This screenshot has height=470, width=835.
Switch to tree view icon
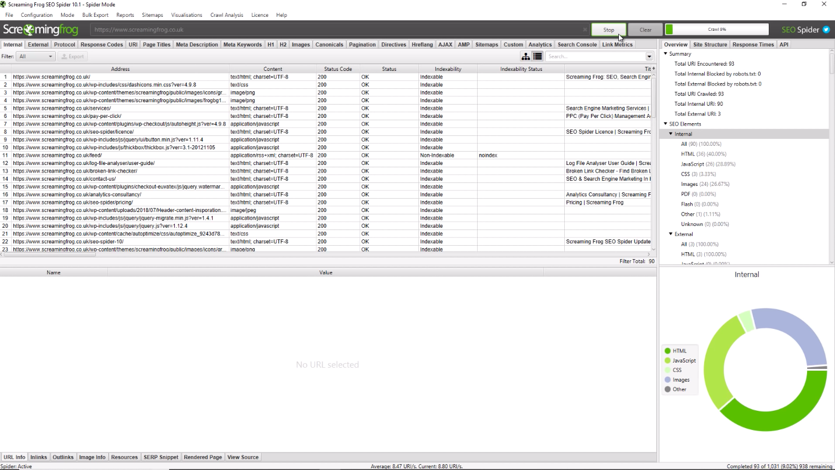(526, 56)
